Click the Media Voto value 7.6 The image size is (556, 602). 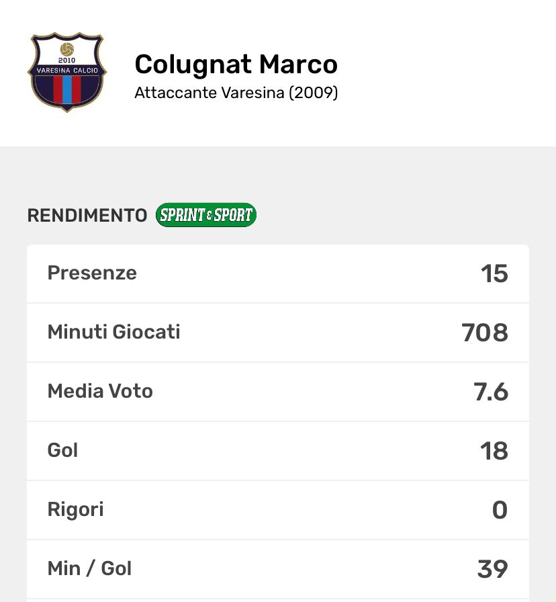pyautogui.click(x=491, y=392)
